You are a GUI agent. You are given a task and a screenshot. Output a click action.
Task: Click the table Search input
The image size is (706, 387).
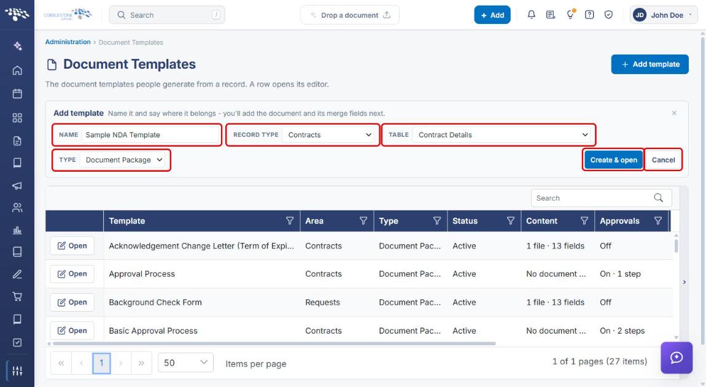coord(592,198)
